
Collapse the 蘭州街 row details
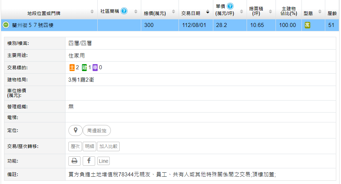tap(6, 25)
